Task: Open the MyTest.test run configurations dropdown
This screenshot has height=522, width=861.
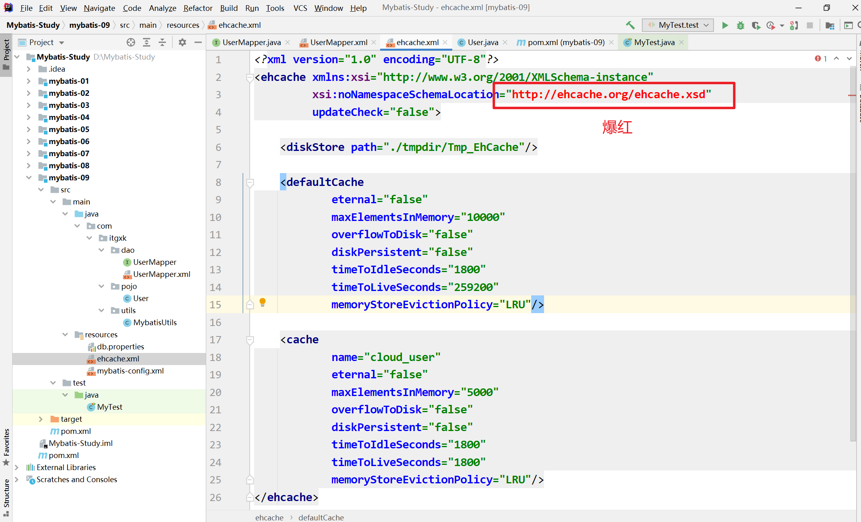Action: pyautogui.click(x=707, y=25)
